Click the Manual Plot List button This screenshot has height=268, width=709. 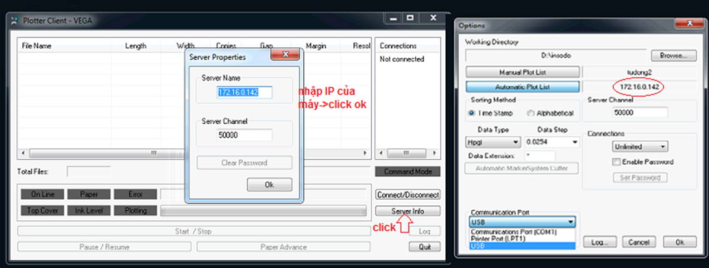523,73
